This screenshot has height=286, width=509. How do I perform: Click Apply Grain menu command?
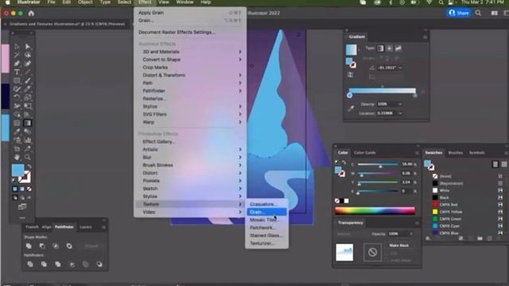[x=190, y=13]
